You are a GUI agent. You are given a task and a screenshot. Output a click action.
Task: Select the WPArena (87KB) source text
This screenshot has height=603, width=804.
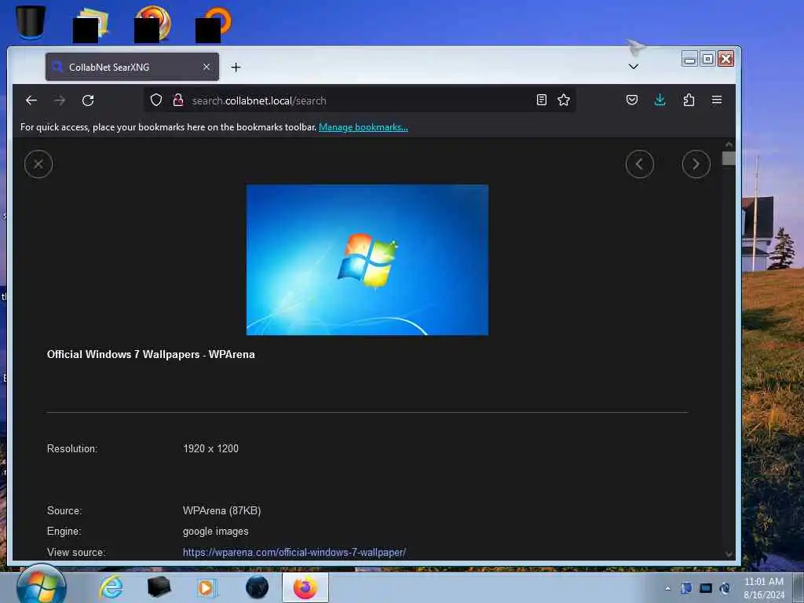222,510
